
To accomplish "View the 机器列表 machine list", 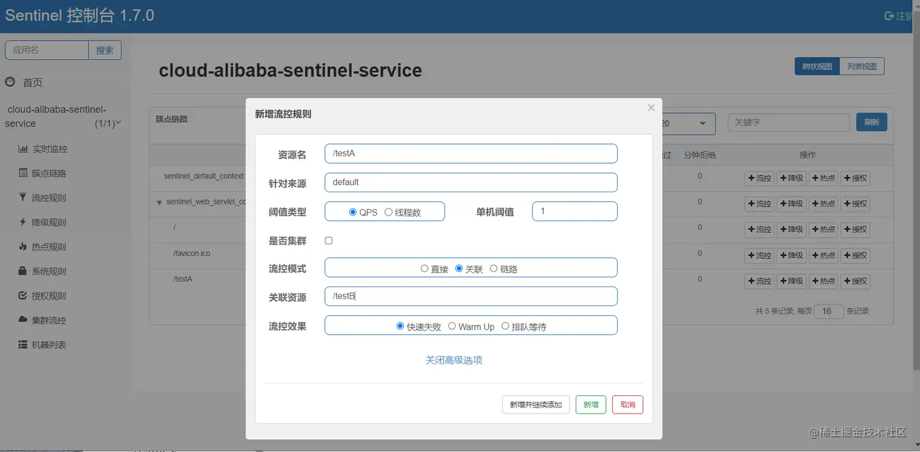I will [x=49, y=344].
